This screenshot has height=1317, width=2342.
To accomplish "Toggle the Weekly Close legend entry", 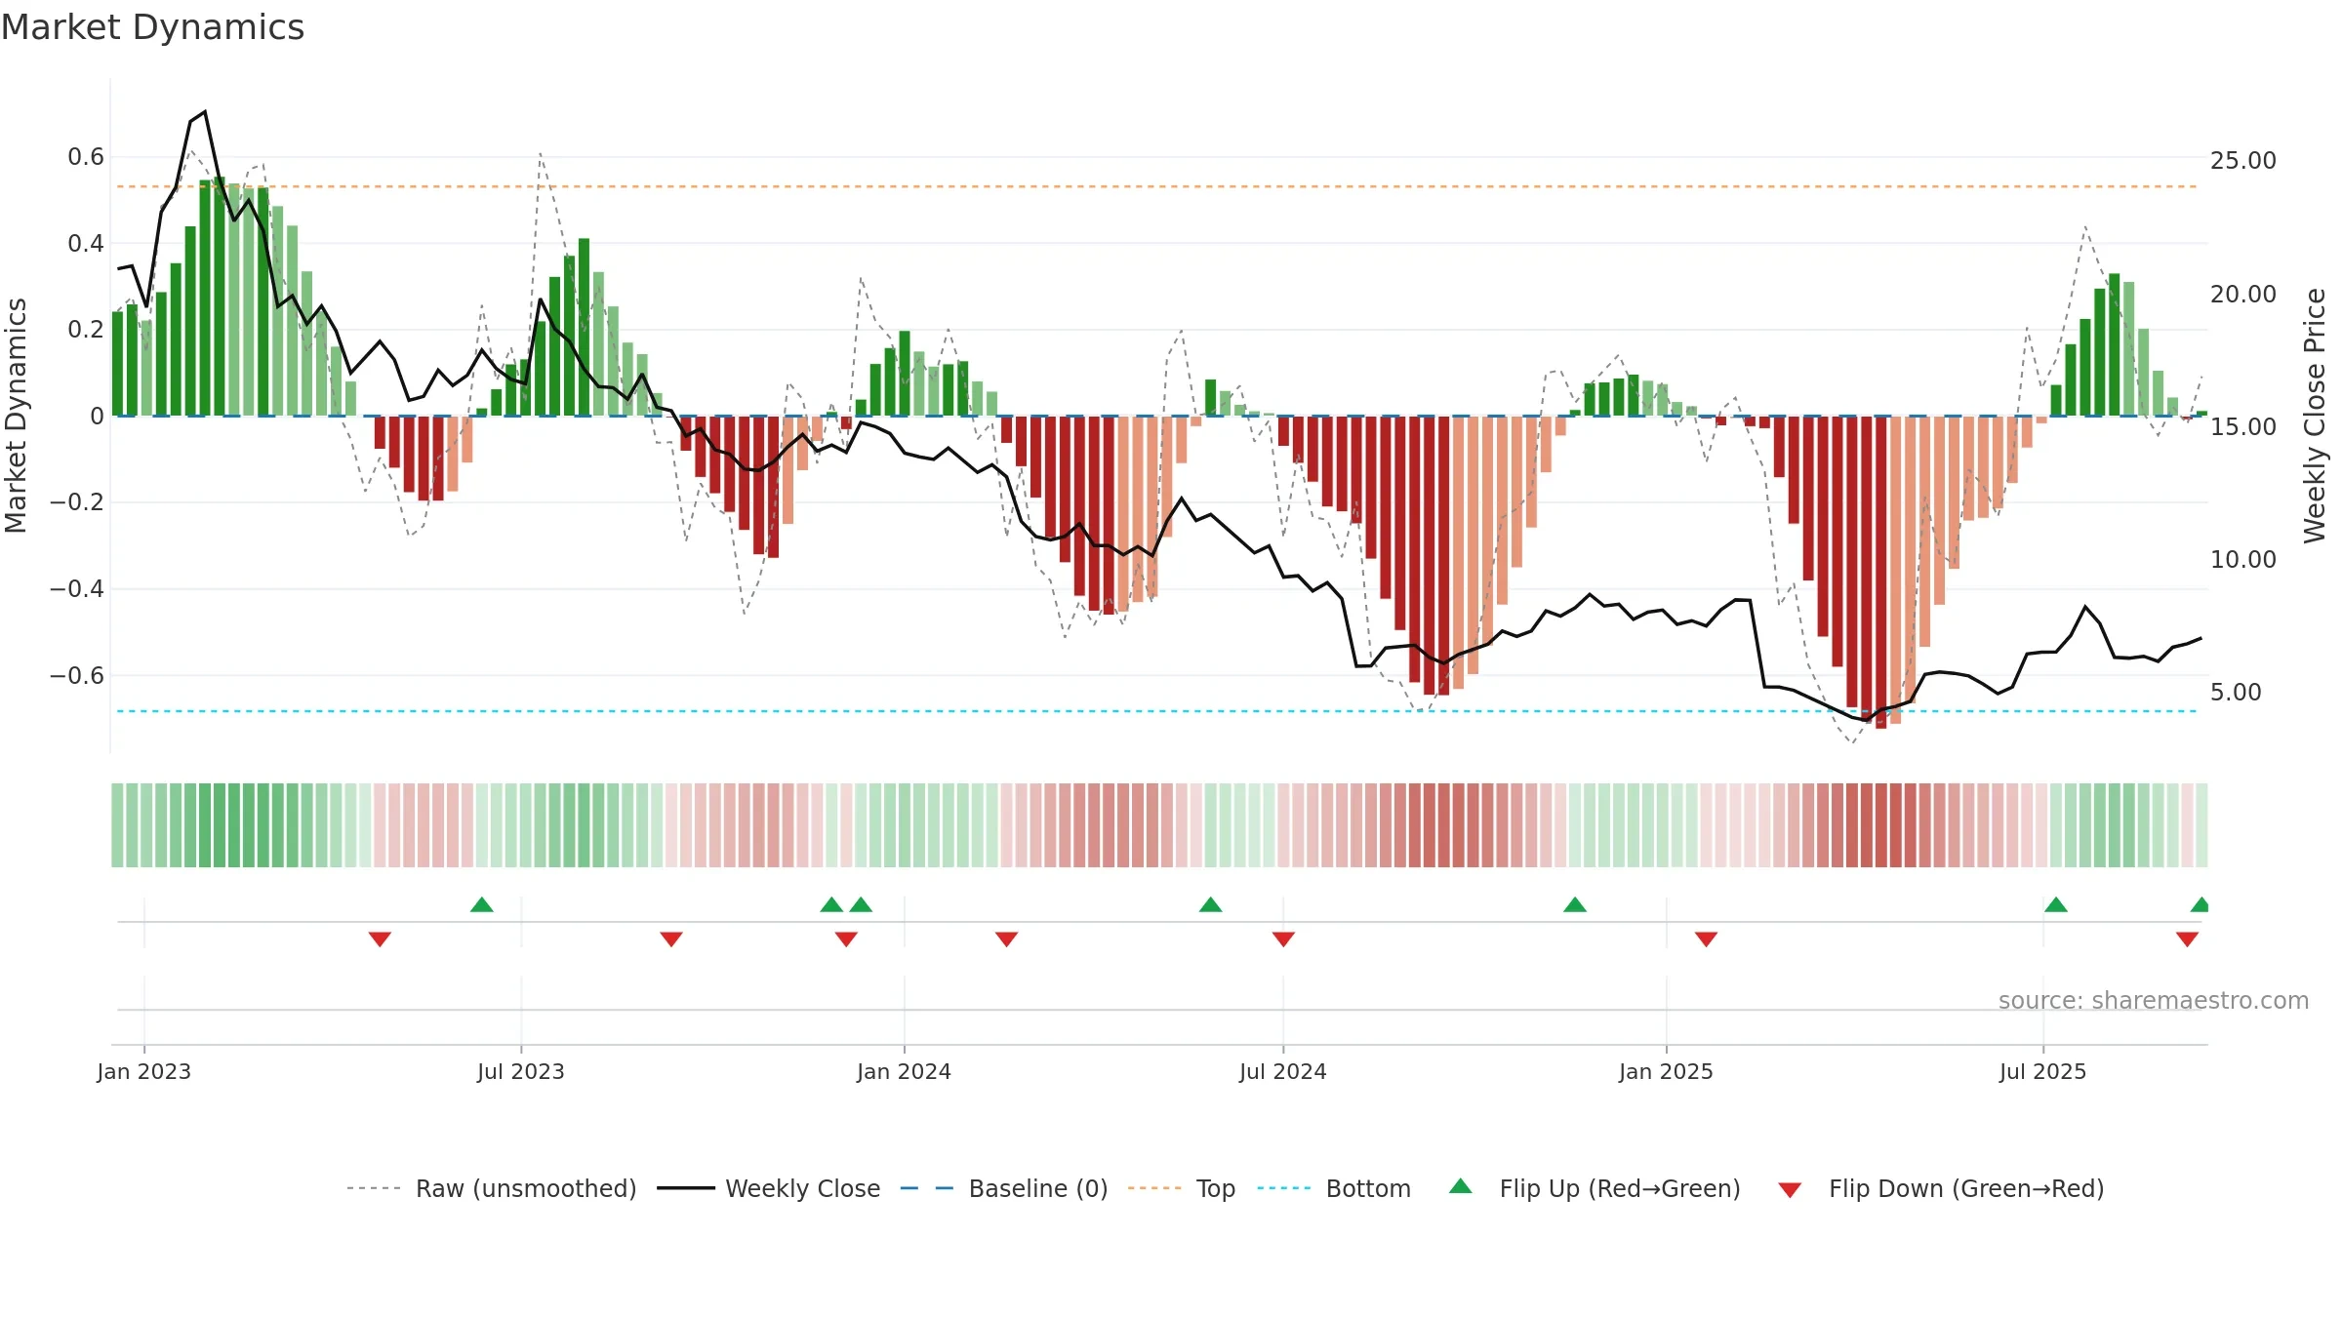I will (769, 1188).
